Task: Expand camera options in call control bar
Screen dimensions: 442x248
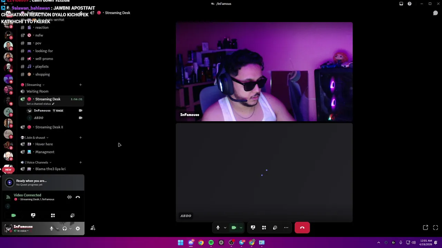Action: coord(241,228)
